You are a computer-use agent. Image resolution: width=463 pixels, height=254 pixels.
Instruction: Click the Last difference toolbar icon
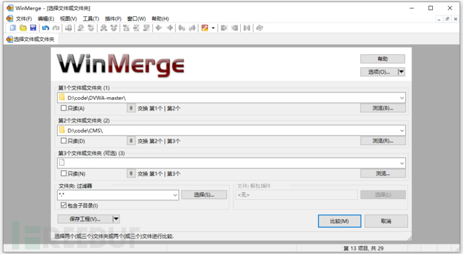(x=146, y=28)
